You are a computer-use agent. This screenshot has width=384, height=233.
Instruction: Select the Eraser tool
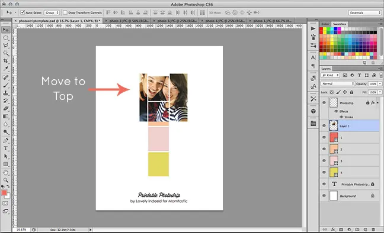point(5,109)
